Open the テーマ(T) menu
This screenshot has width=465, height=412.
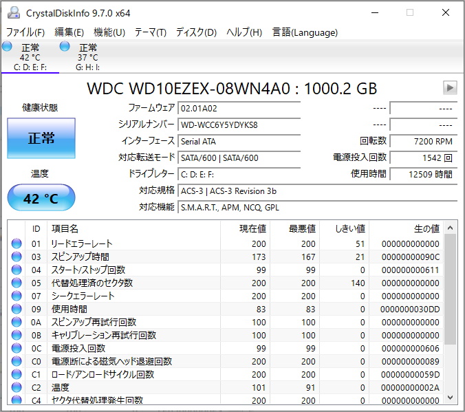pos(151,32)
